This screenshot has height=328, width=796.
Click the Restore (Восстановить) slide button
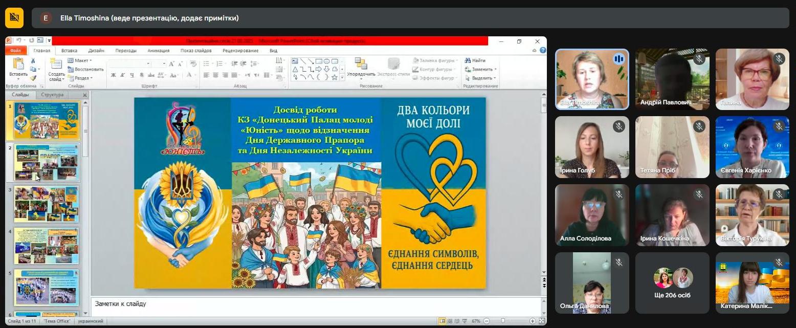85,69
